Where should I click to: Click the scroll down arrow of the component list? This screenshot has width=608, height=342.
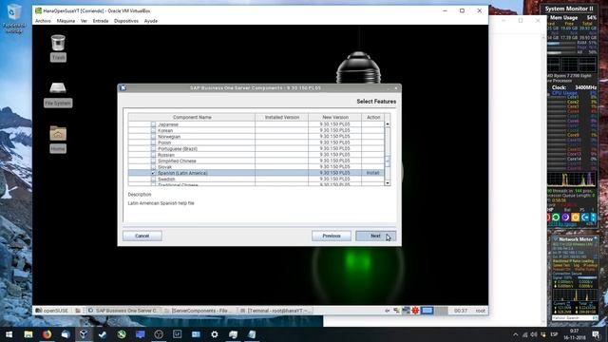(388, 183)
